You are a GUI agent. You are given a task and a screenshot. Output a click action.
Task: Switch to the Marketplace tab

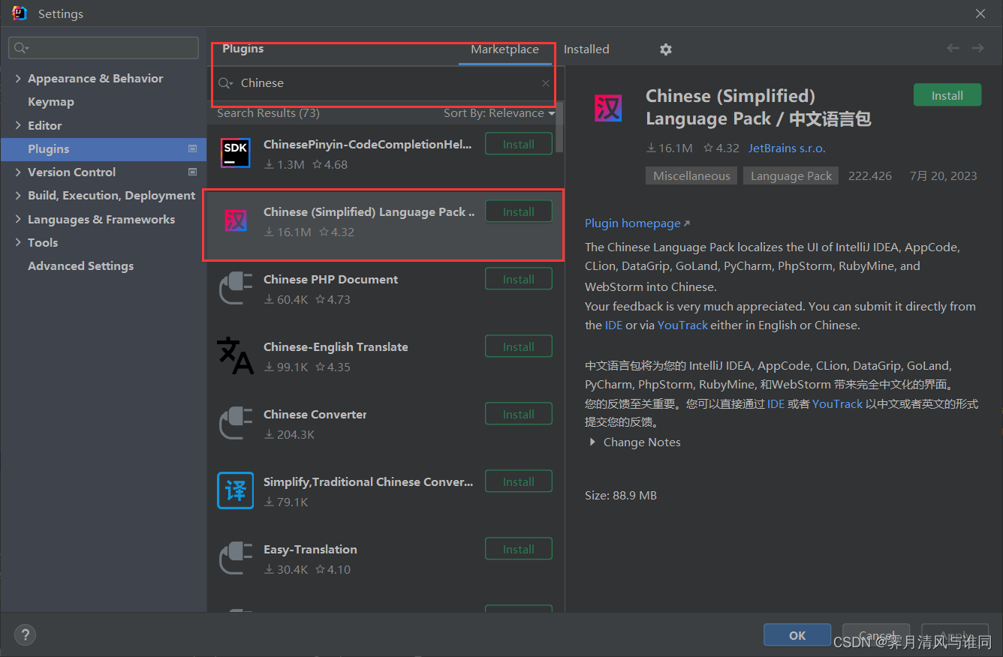click(x=505, y=49)
